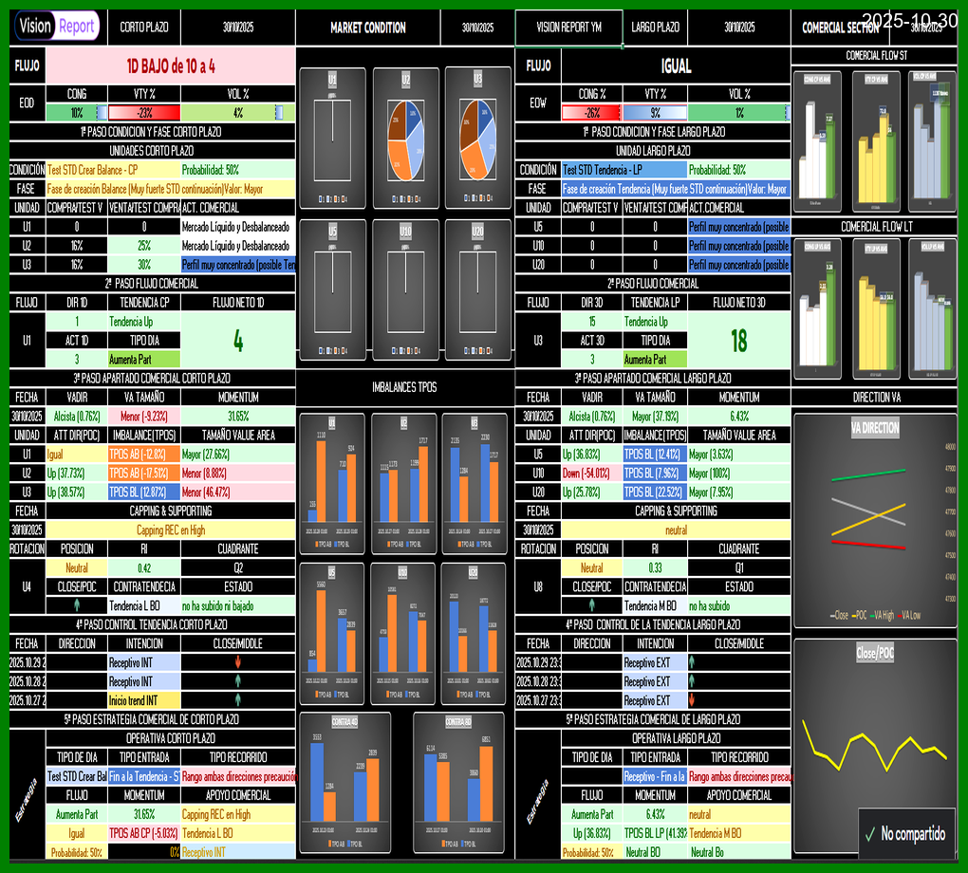Screen dimensions: 968x873
Task: Select the COMERCIAL SECTION header tab
Action: (x=841, y=28)
